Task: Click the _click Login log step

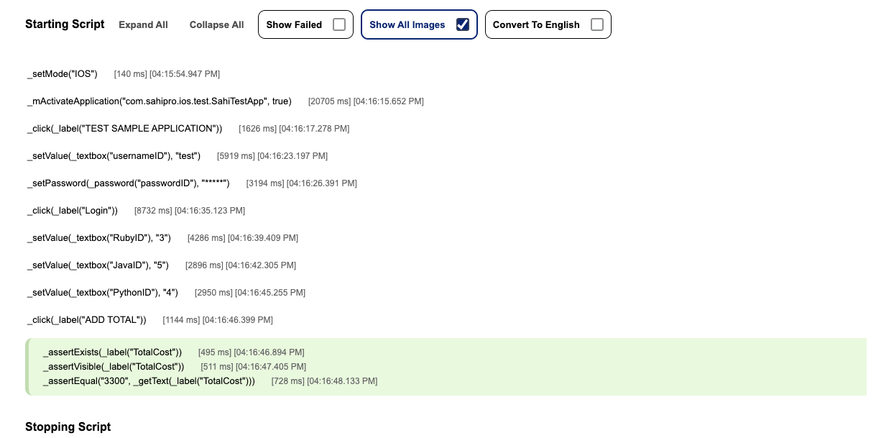Action: [x=72, y=211]
